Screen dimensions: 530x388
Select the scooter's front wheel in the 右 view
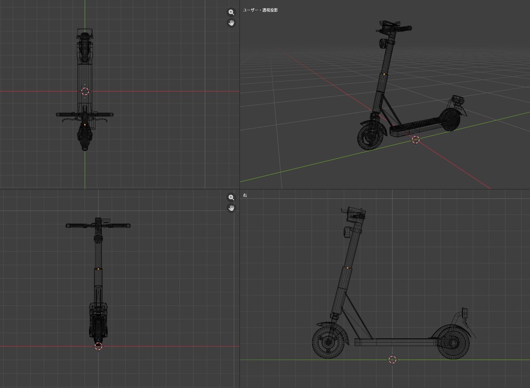[328, 341]
